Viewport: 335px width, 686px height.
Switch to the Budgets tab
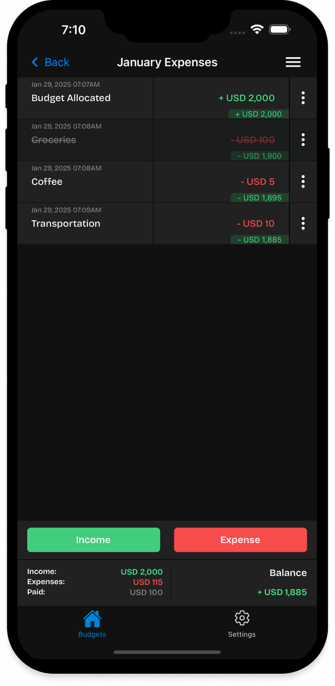click(92, 624)
